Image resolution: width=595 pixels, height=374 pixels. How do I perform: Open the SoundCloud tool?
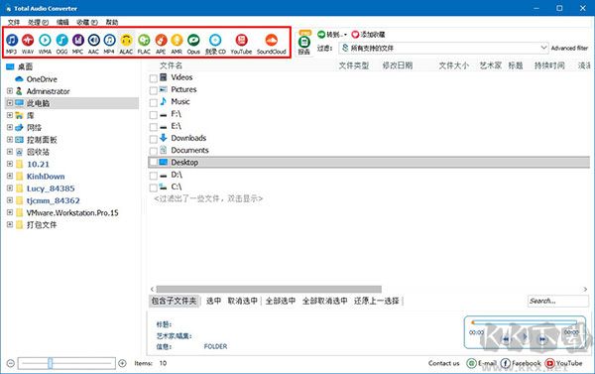point(272,44)
